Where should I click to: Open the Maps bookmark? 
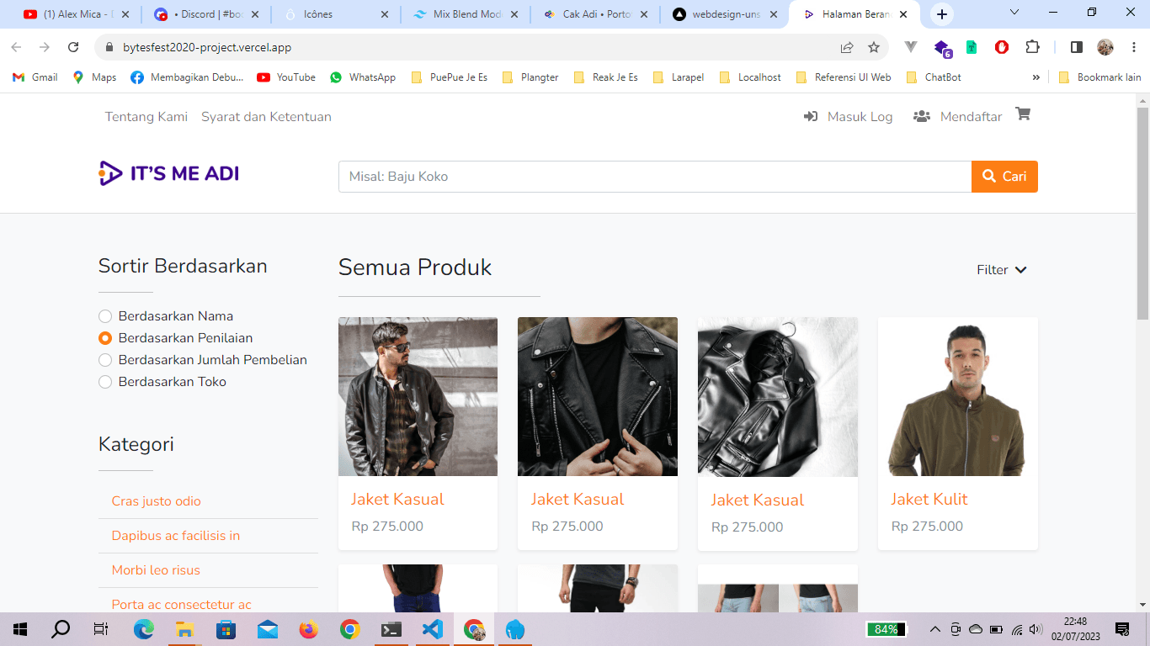94,77
